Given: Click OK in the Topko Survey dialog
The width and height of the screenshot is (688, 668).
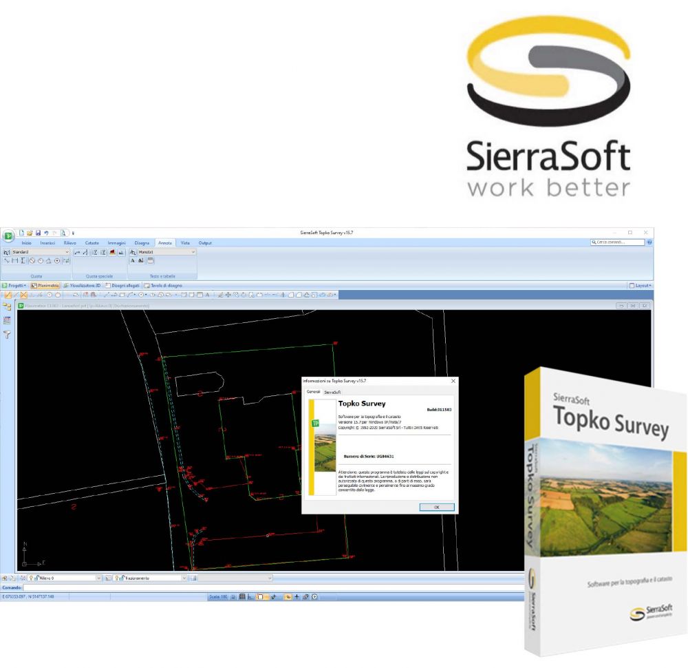Looking at the screenshot, I should [x=437, y=507].
